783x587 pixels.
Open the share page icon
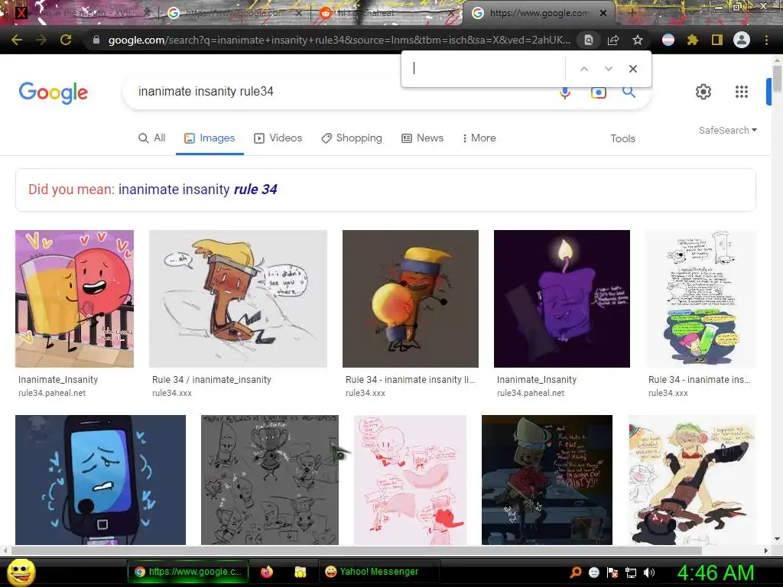coord(612,40)
